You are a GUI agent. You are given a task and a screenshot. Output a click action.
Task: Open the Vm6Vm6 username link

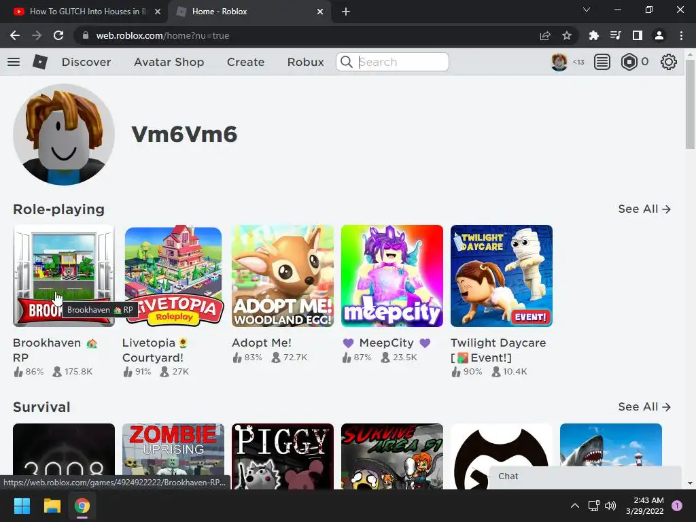pyautogui.click(x=184, y=135)
